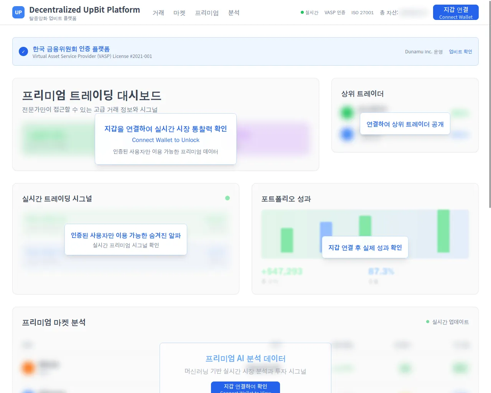Open the 마켓 menu

[179, 13]
